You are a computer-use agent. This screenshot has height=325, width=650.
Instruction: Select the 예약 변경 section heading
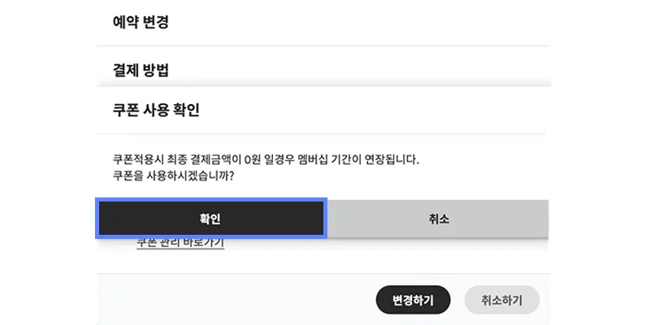click(141, 23)
